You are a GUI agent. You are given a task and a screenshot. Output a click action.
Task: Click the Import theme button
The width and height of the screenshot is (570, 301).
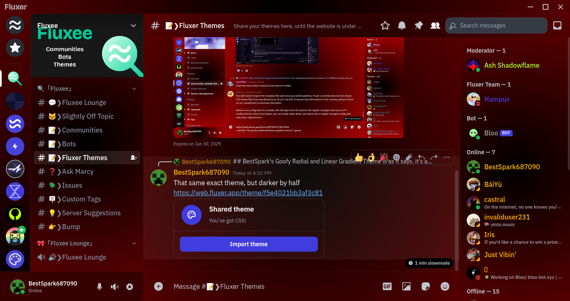tap(249, 244)
